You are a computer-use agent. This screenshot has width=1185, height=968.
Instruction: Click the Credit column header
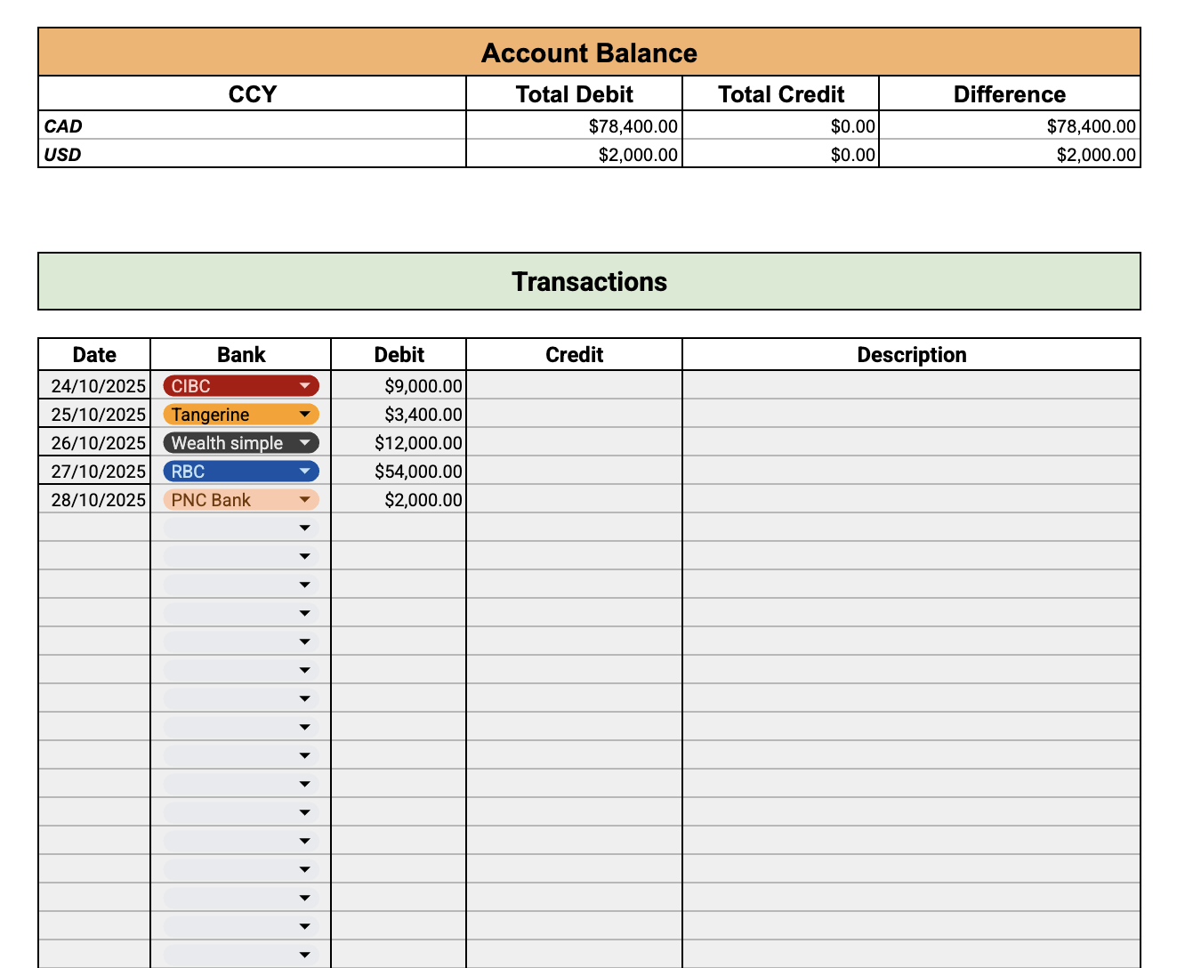[574, 354]
